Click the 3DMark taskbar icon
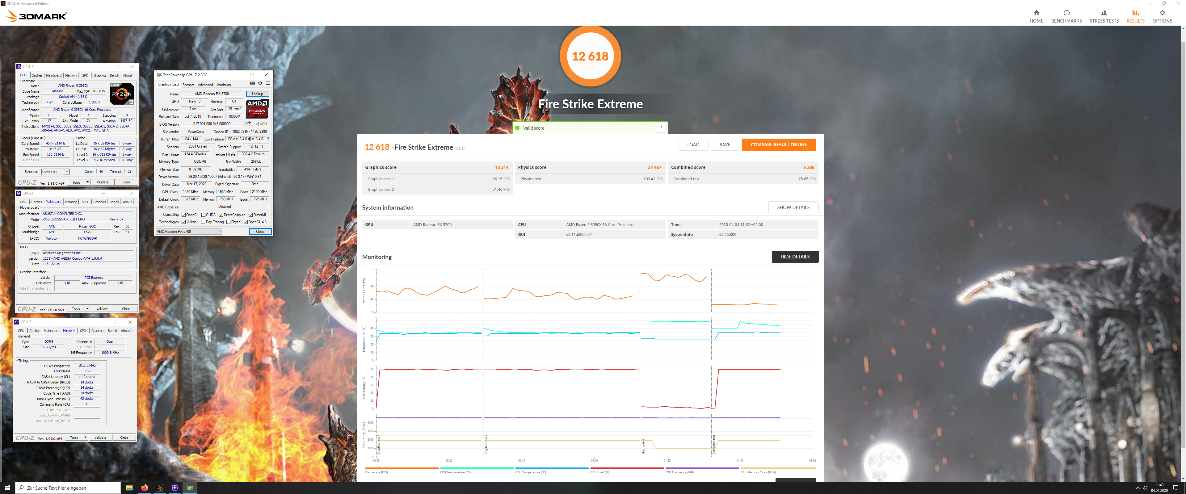This screenshot has width=1186, height=494. click(160, 488)
